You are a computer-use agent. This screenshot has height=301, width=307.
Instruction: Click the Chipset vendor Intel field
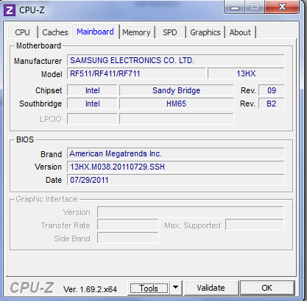[x=92, y=90]
